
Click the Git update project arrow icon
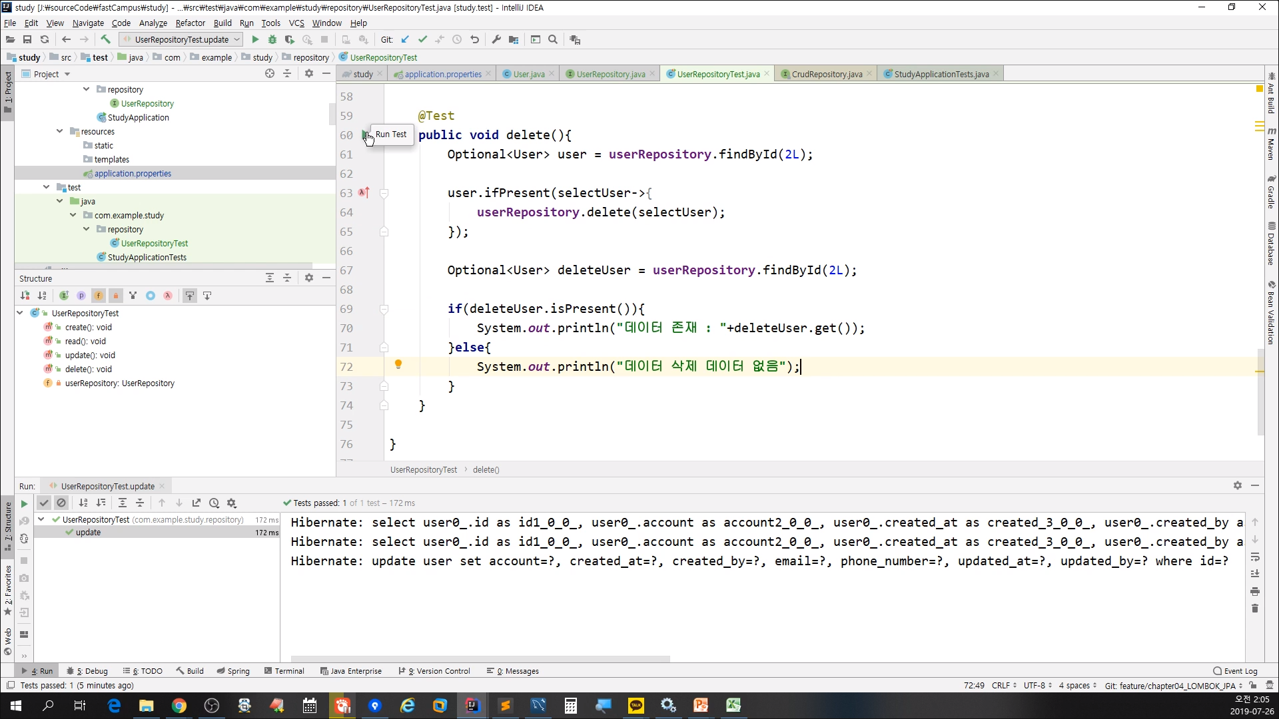(x=405, y=40)
